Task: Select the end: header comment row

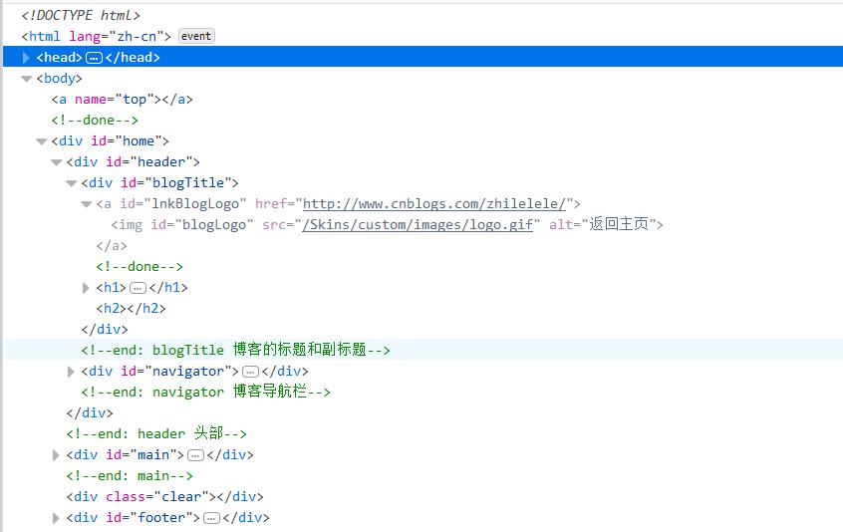Action: pos(422,433)
